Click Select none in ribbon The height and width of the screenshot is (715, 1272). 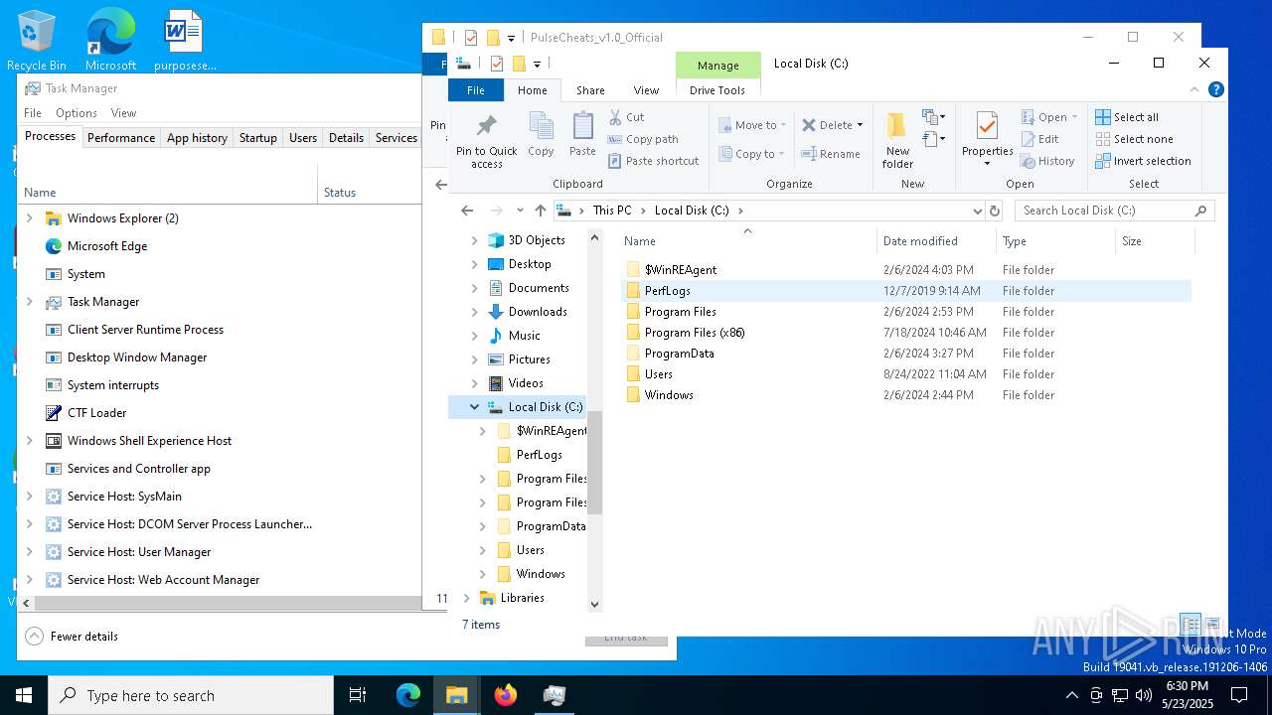coord(1134,139)
